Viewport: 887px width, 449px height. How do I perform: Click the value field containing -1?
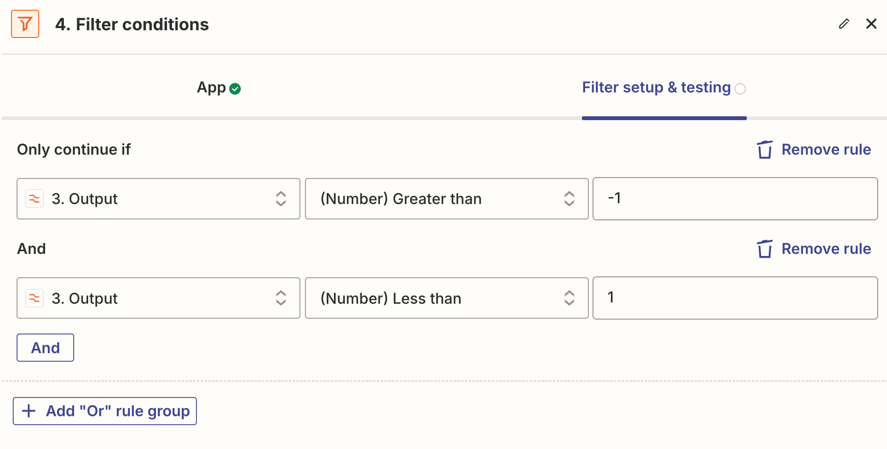pyautogui.click(x=735, y=199)
